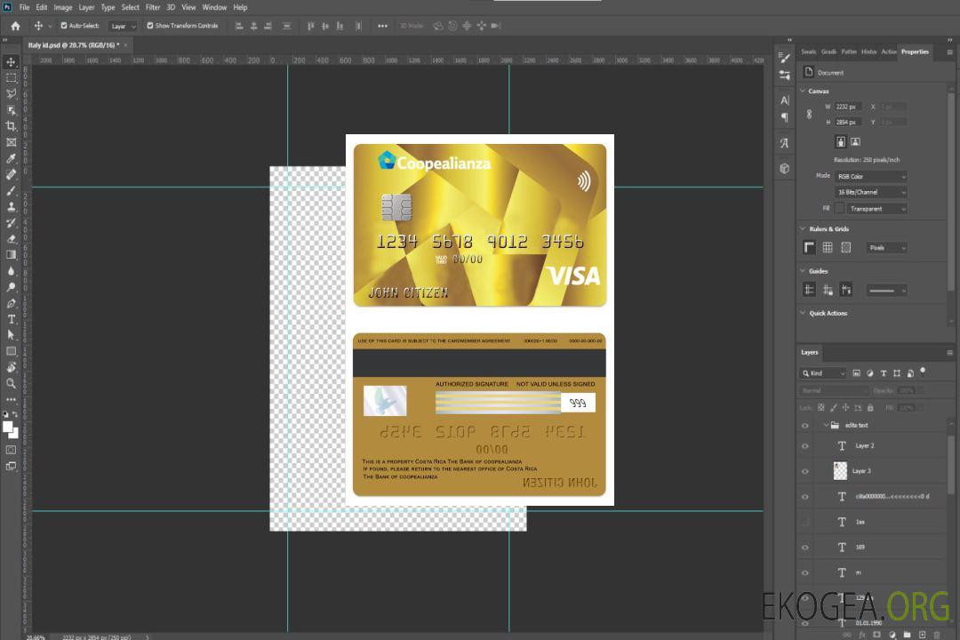Viewport: 960px width, 640px height.
Task: Select the Healing Brush tool
Action: (x=11, y=174)
